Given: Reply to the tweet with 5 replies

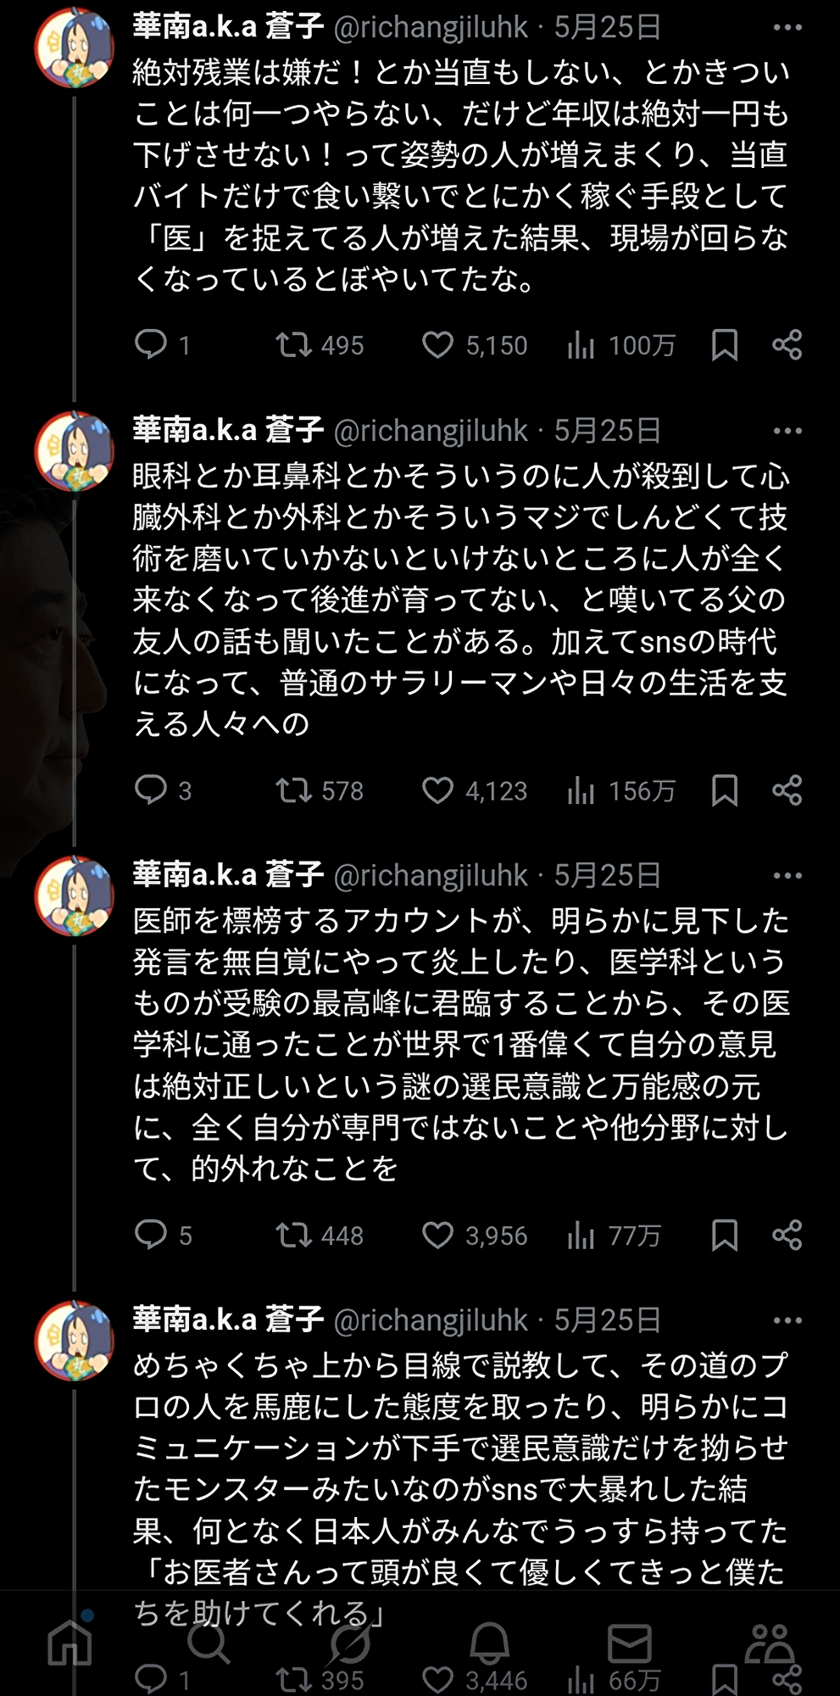Looking at the screenshot, I should coord(152,1235).
